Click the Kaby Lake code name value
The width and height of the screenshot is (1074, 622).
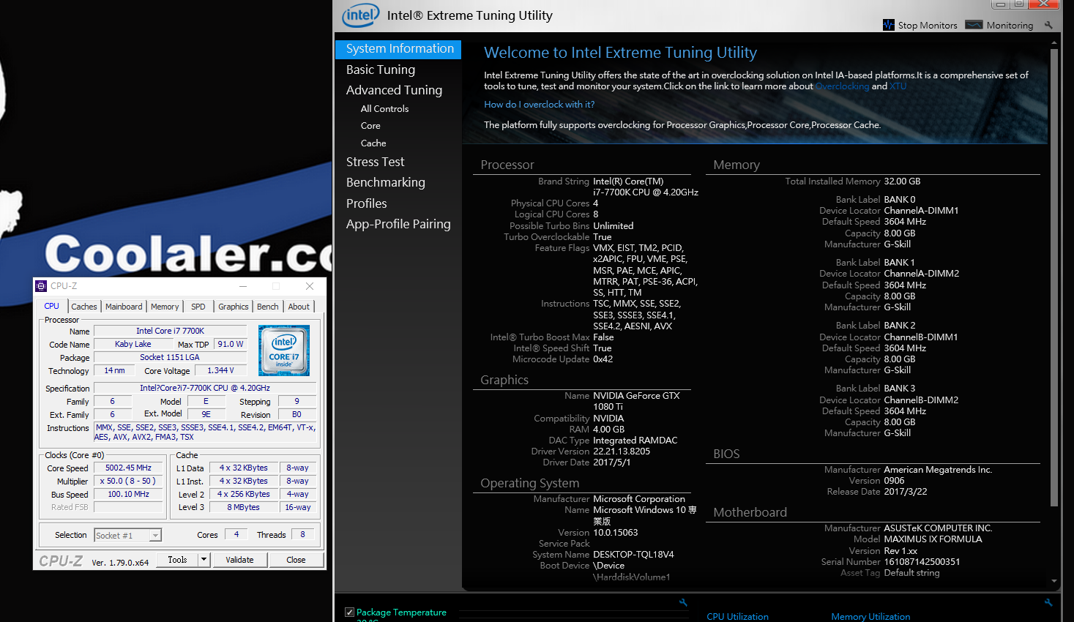[133, 345]
